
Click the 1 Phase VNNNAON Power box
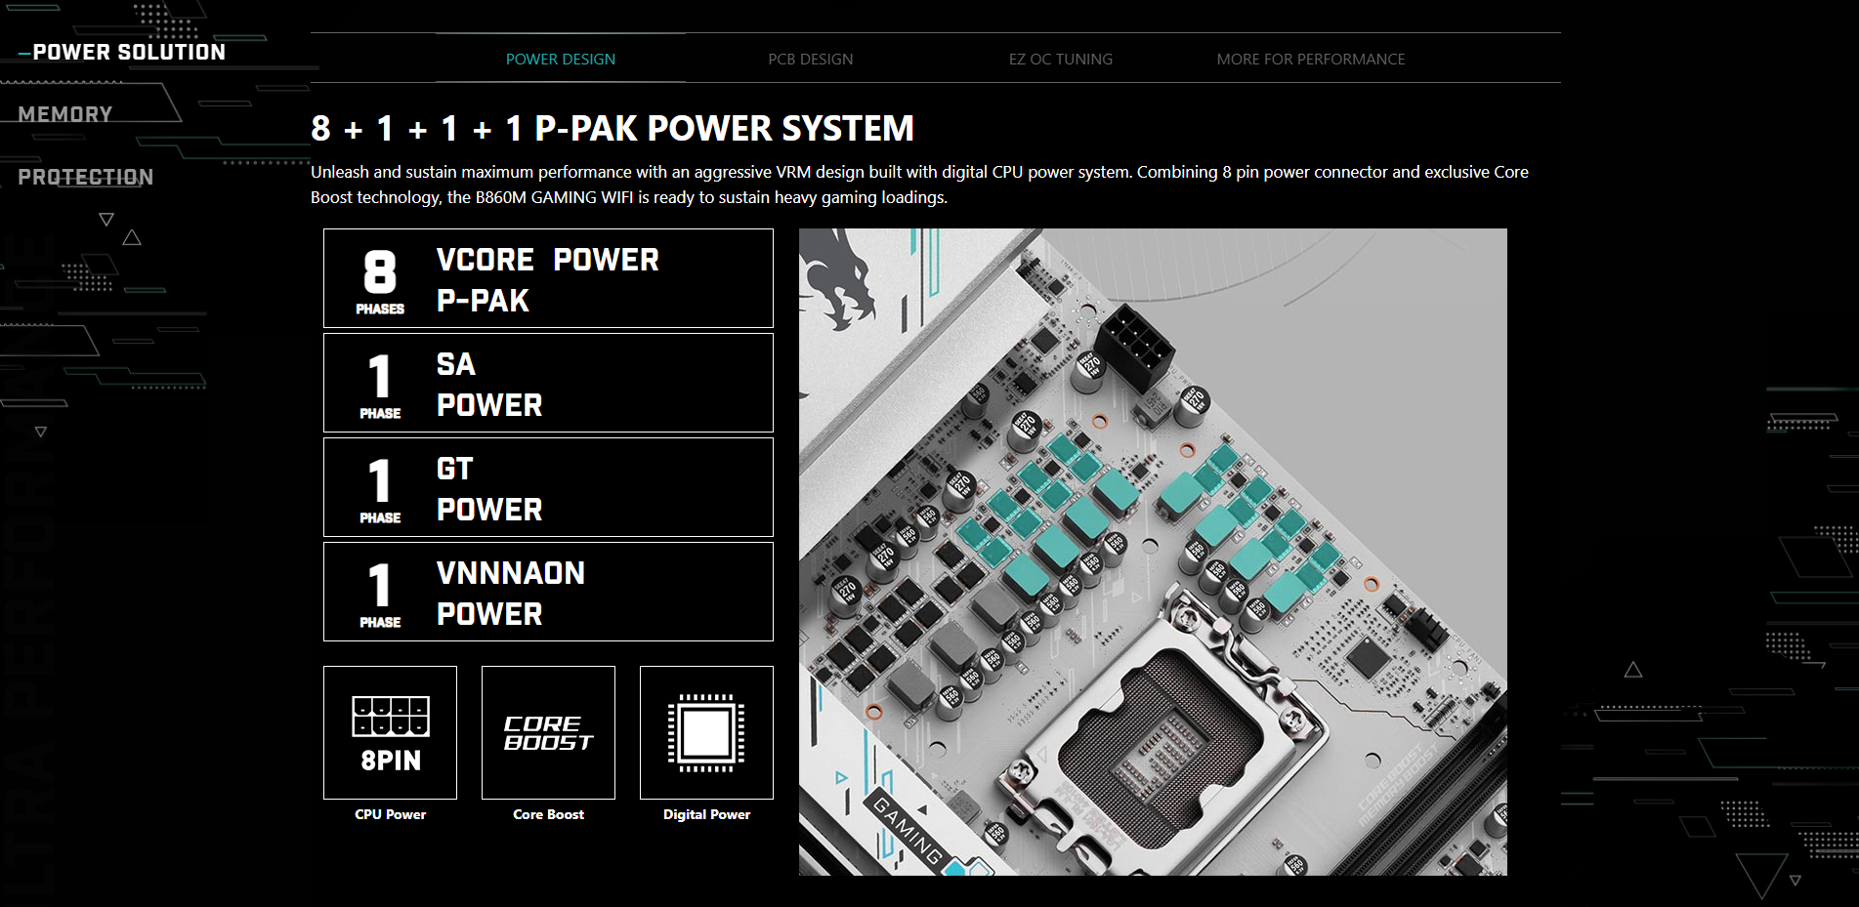[x=548, y=592]
